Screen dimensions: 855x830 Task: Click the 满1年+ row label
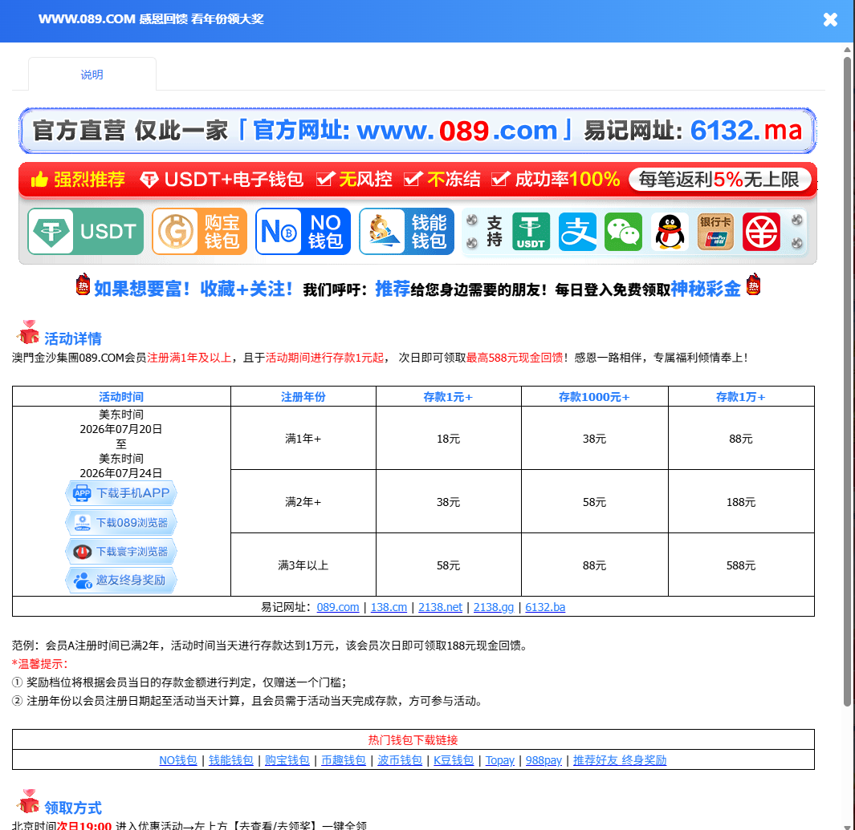click(x=303, y=439)
